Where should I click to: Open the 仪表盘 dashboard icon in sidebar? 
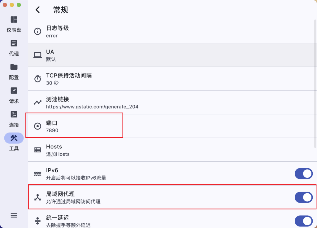[14, 20]
